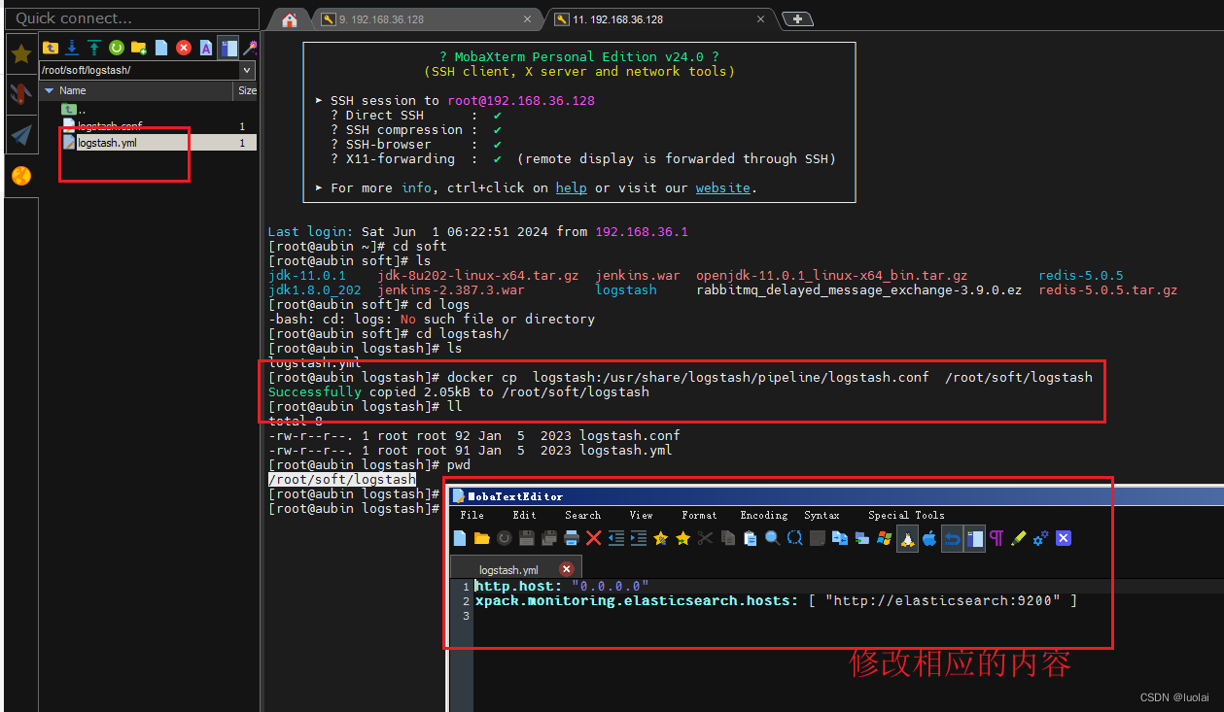Open the Tools swiss-knife sidebar tab
Image resolution: width=1224 pixels, height=712 pixels.
pyautogui.click(x=21, y=93)
